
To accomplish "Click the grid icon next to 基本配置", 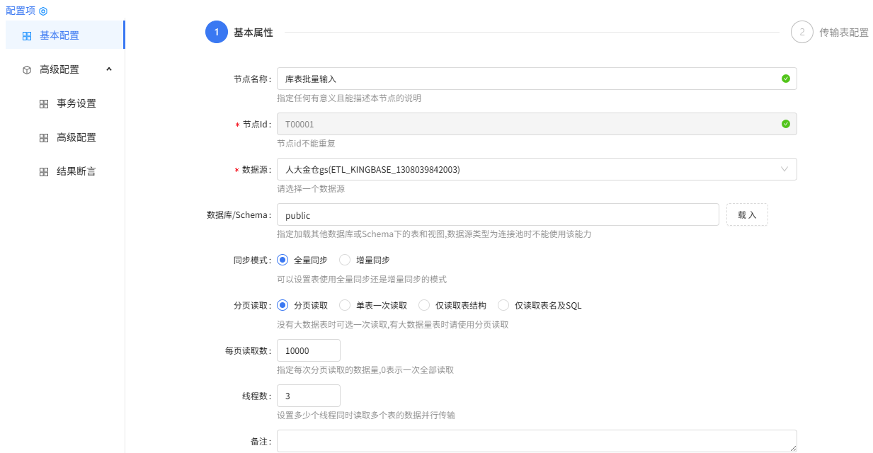I will (x=27, y=35).
